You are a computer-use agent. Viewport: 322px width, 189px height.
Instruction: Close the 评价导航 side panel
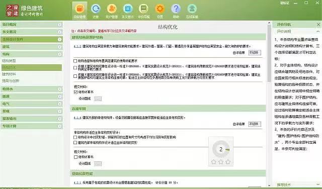[318, 25]
